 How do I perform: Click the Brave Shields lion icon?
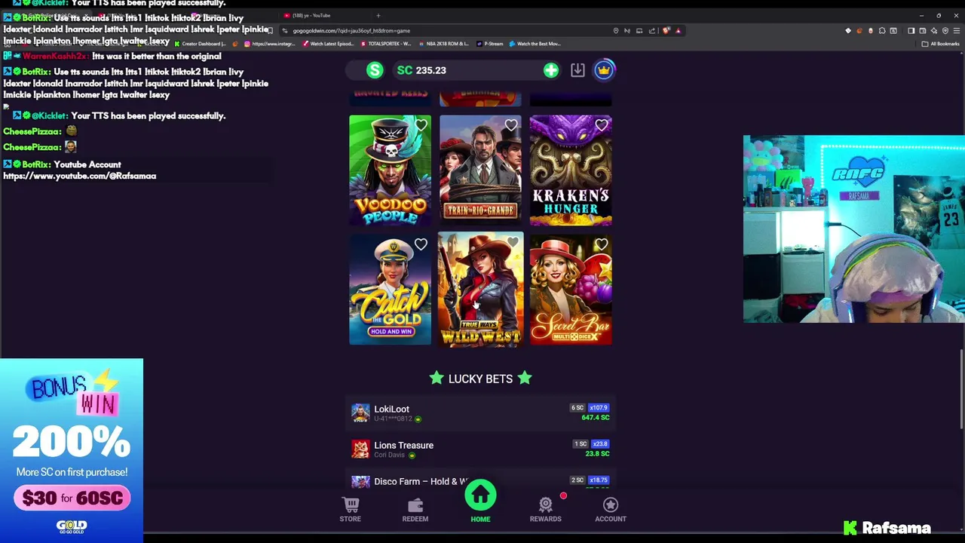pyautogui.click(x=666, y=31)
